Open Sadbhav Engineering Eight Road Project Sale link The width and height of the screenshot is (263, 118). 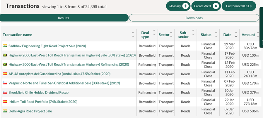(47, 46)
